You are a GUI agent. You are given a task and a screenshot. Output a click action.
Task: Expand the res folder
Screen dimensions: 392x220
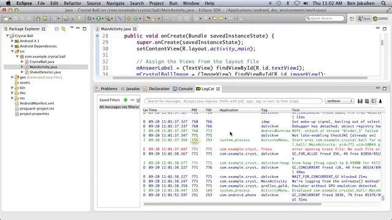pos(12,98)
